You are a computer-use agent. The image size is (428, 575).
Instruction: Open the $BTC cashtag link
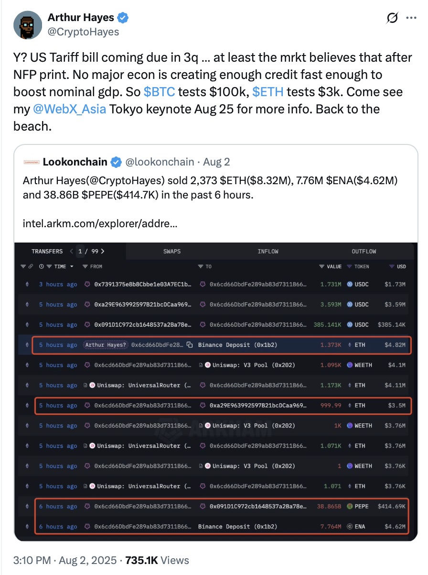click(159, 92)
